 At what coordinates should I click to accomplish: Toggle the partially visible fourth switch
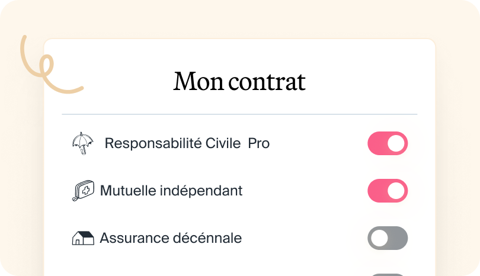click(x=388, y=274)
